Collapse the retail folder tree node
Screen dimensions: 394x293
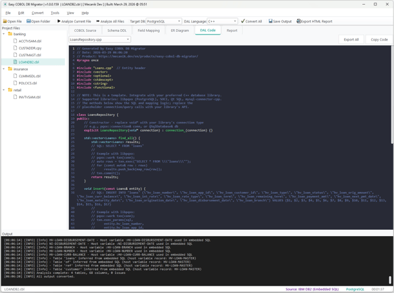coord(4,90)
